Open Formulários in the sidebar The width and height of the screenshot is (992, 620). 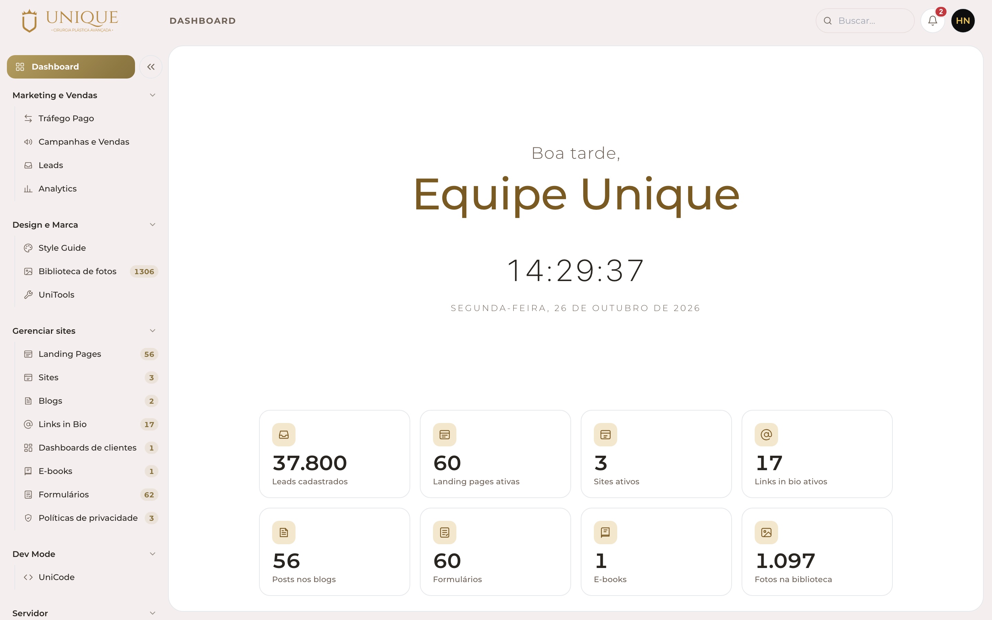point(89,495)
